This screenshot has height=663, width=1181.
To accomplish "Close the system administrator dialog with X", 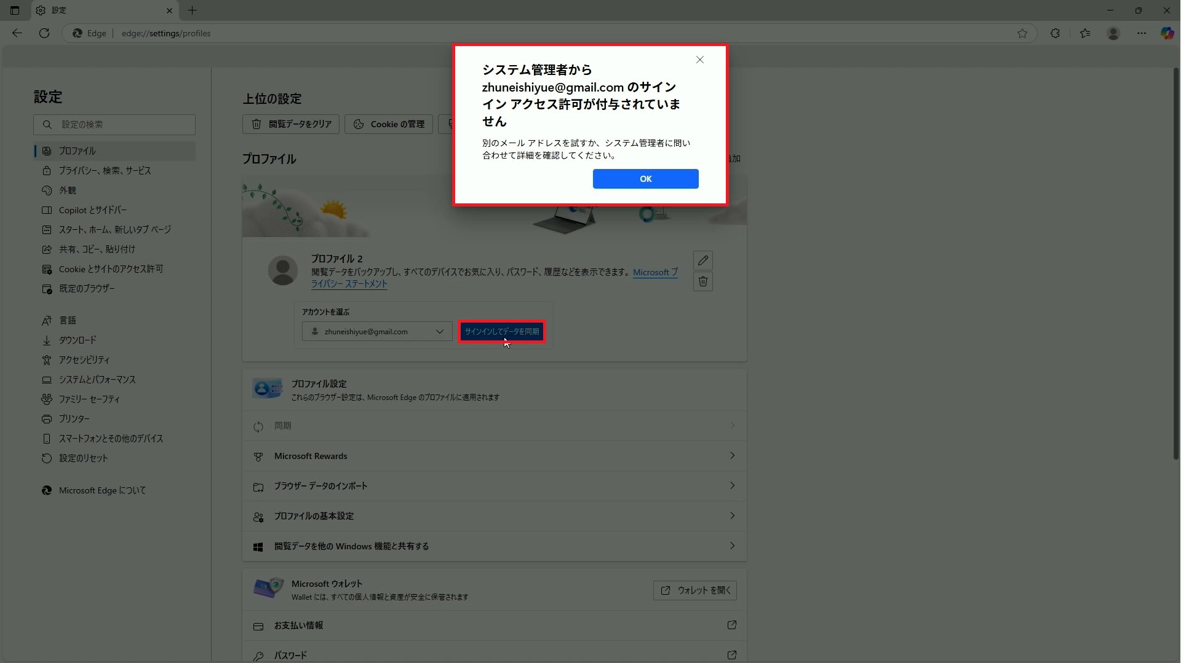I will pos(699,60).
